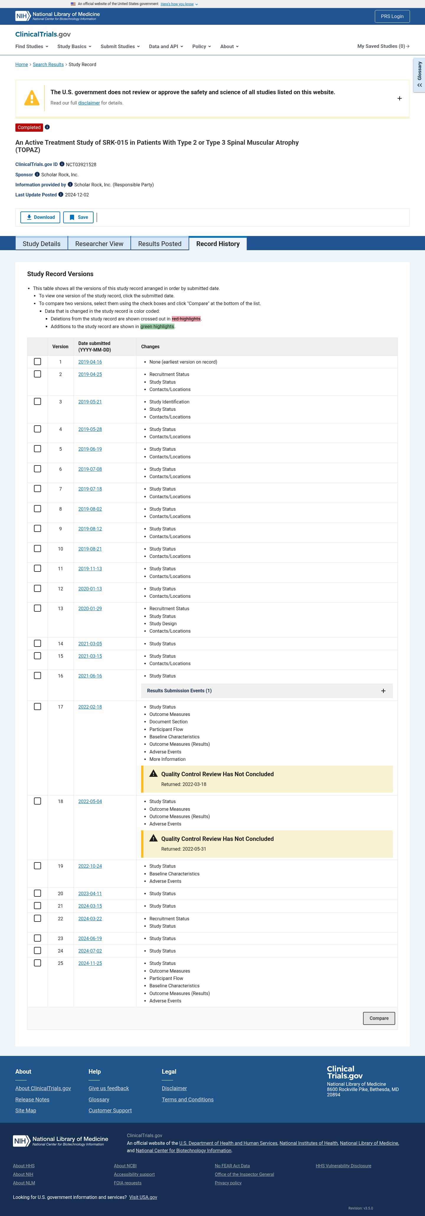Expand Results Submission Events (1) section
The image size is (425, 1216).
point(267,691)
